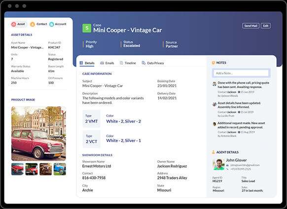
Task: Click the Agent Details person icon
Action: (x=213, y=152)
